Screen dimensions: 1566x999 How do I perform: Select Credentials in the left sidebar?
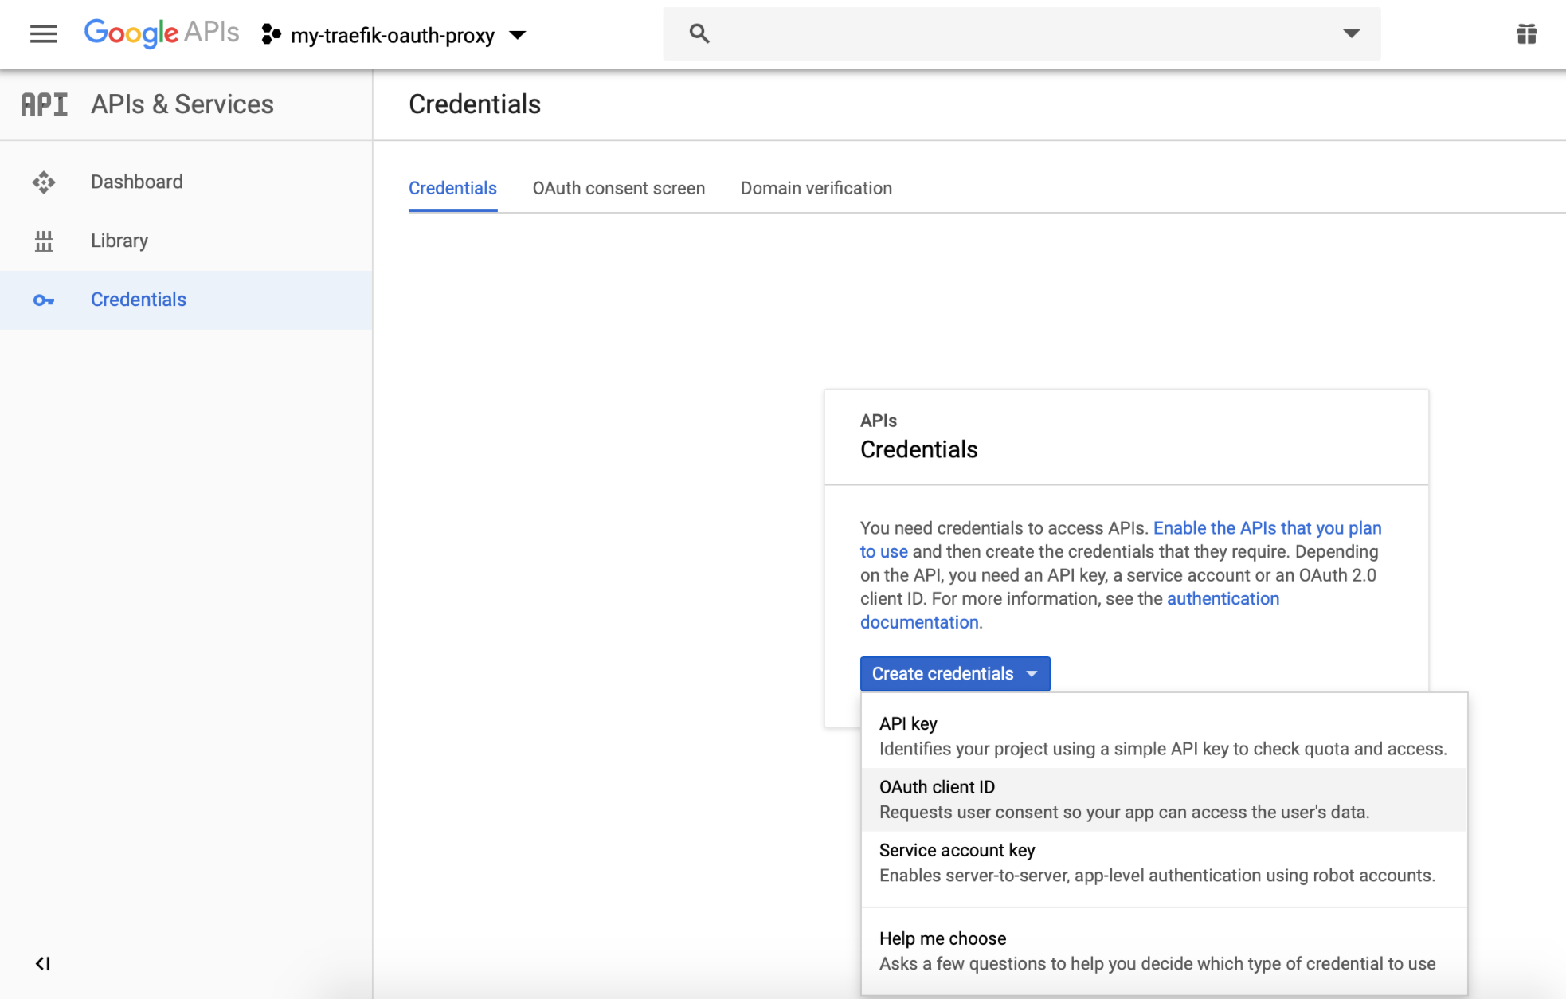coord(186,300)
